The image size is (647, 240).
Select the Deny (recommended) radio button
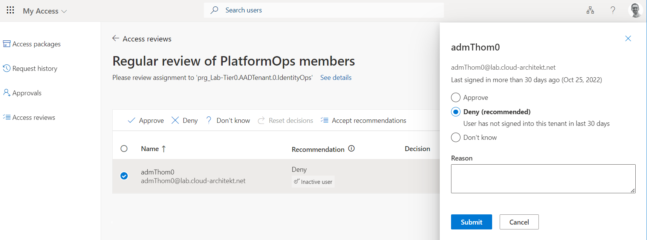pyautogui.click(x=456, y=112)
